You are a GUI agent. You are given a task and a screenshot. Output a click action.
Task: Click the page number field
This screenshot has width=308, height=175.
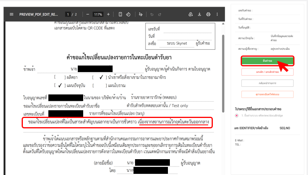(x=68, y=14)
